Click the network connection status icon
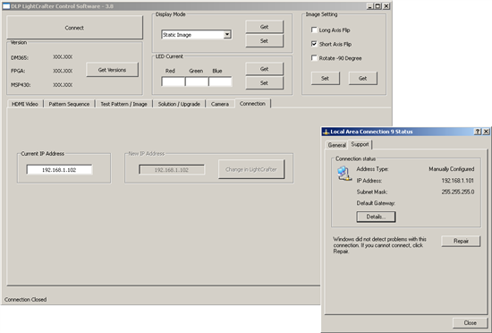492x333 pixels. (344, 174)
